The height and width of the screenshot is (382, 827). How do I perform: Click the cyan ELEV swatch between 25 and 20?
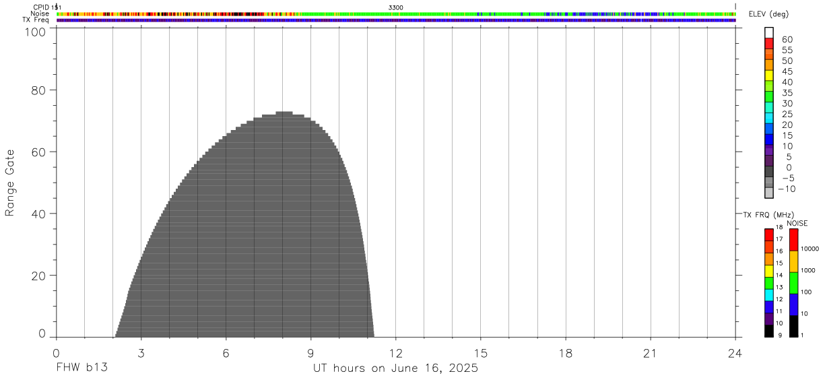click(769, 118)
